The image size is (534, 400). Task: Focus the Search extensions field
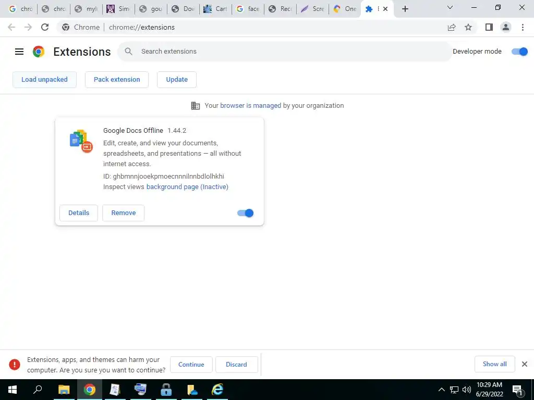pos(285,52)
